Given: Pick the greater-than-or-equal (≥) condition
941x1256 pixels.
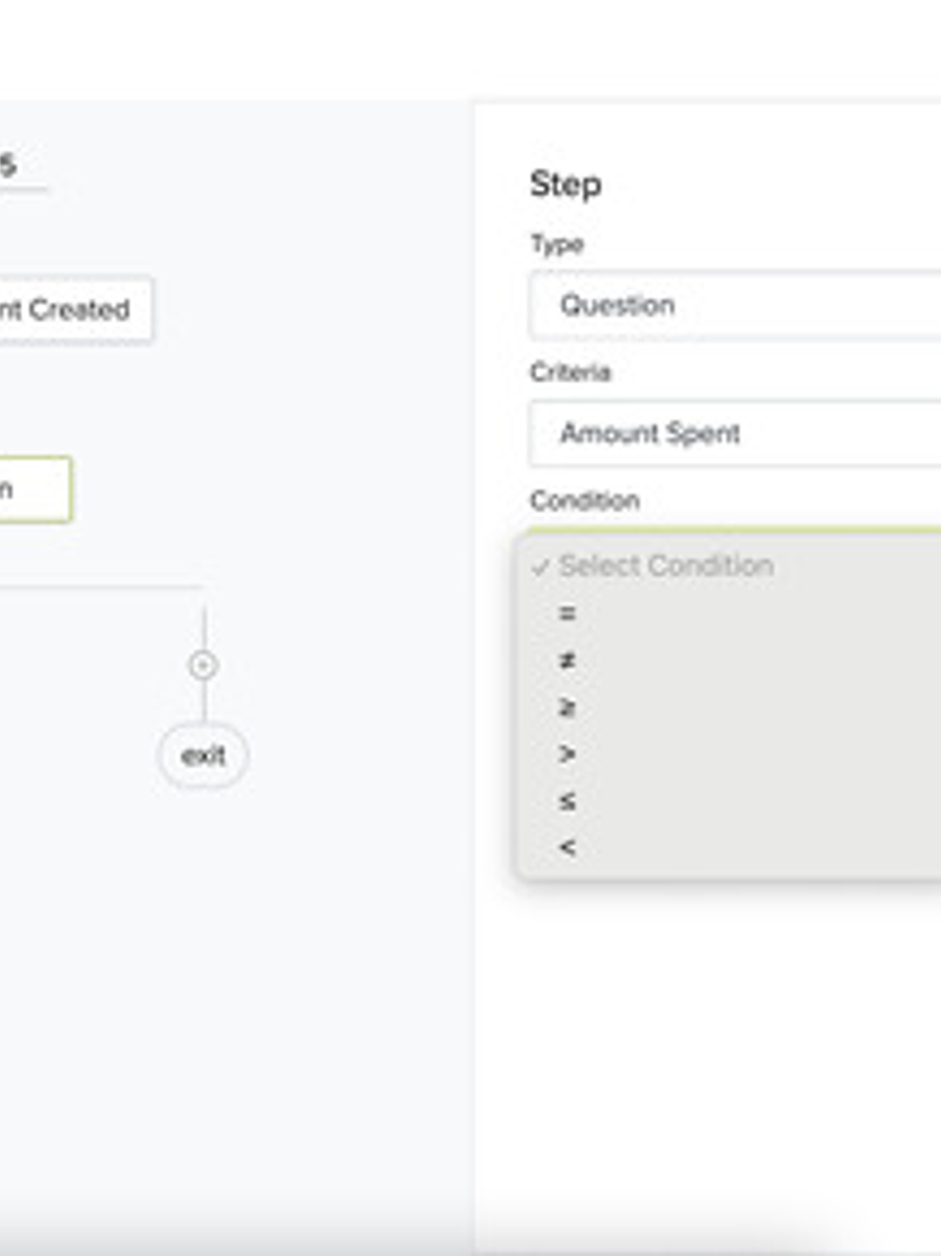Looking at the screenshot, I should point(568,707).
